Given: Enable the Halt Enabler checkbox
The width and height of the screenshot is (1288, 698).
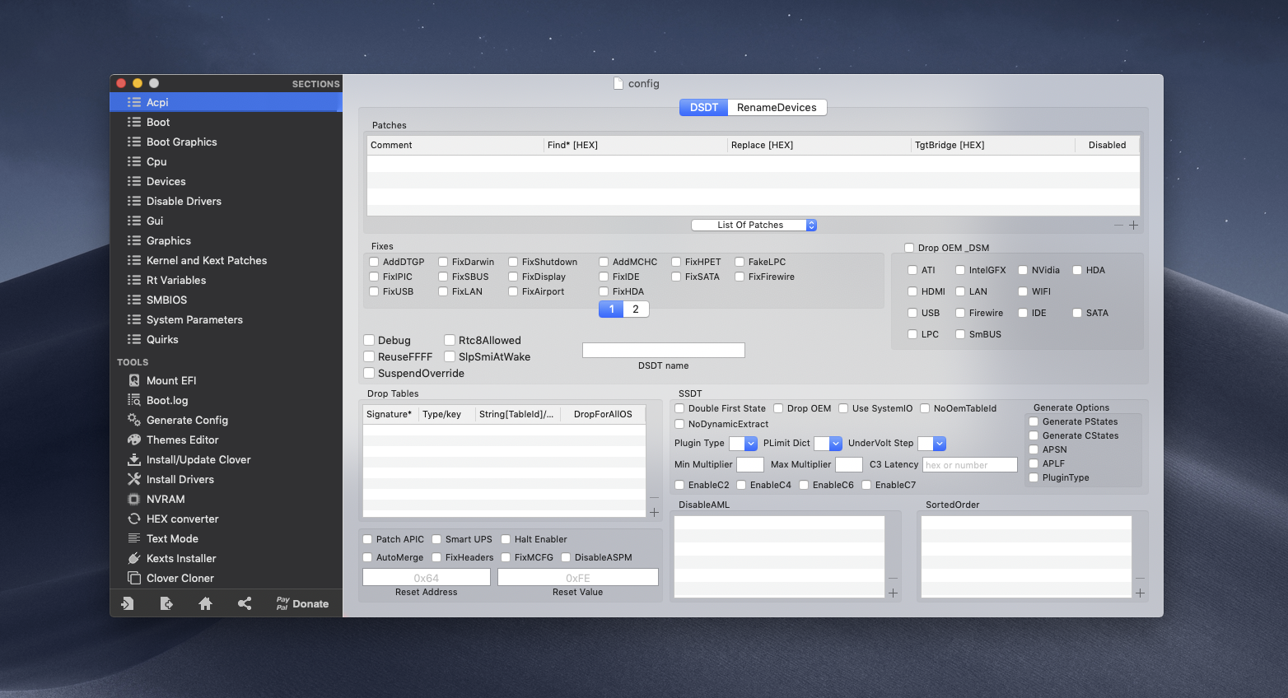Looking at the screenshot, I should pos(506,539).
